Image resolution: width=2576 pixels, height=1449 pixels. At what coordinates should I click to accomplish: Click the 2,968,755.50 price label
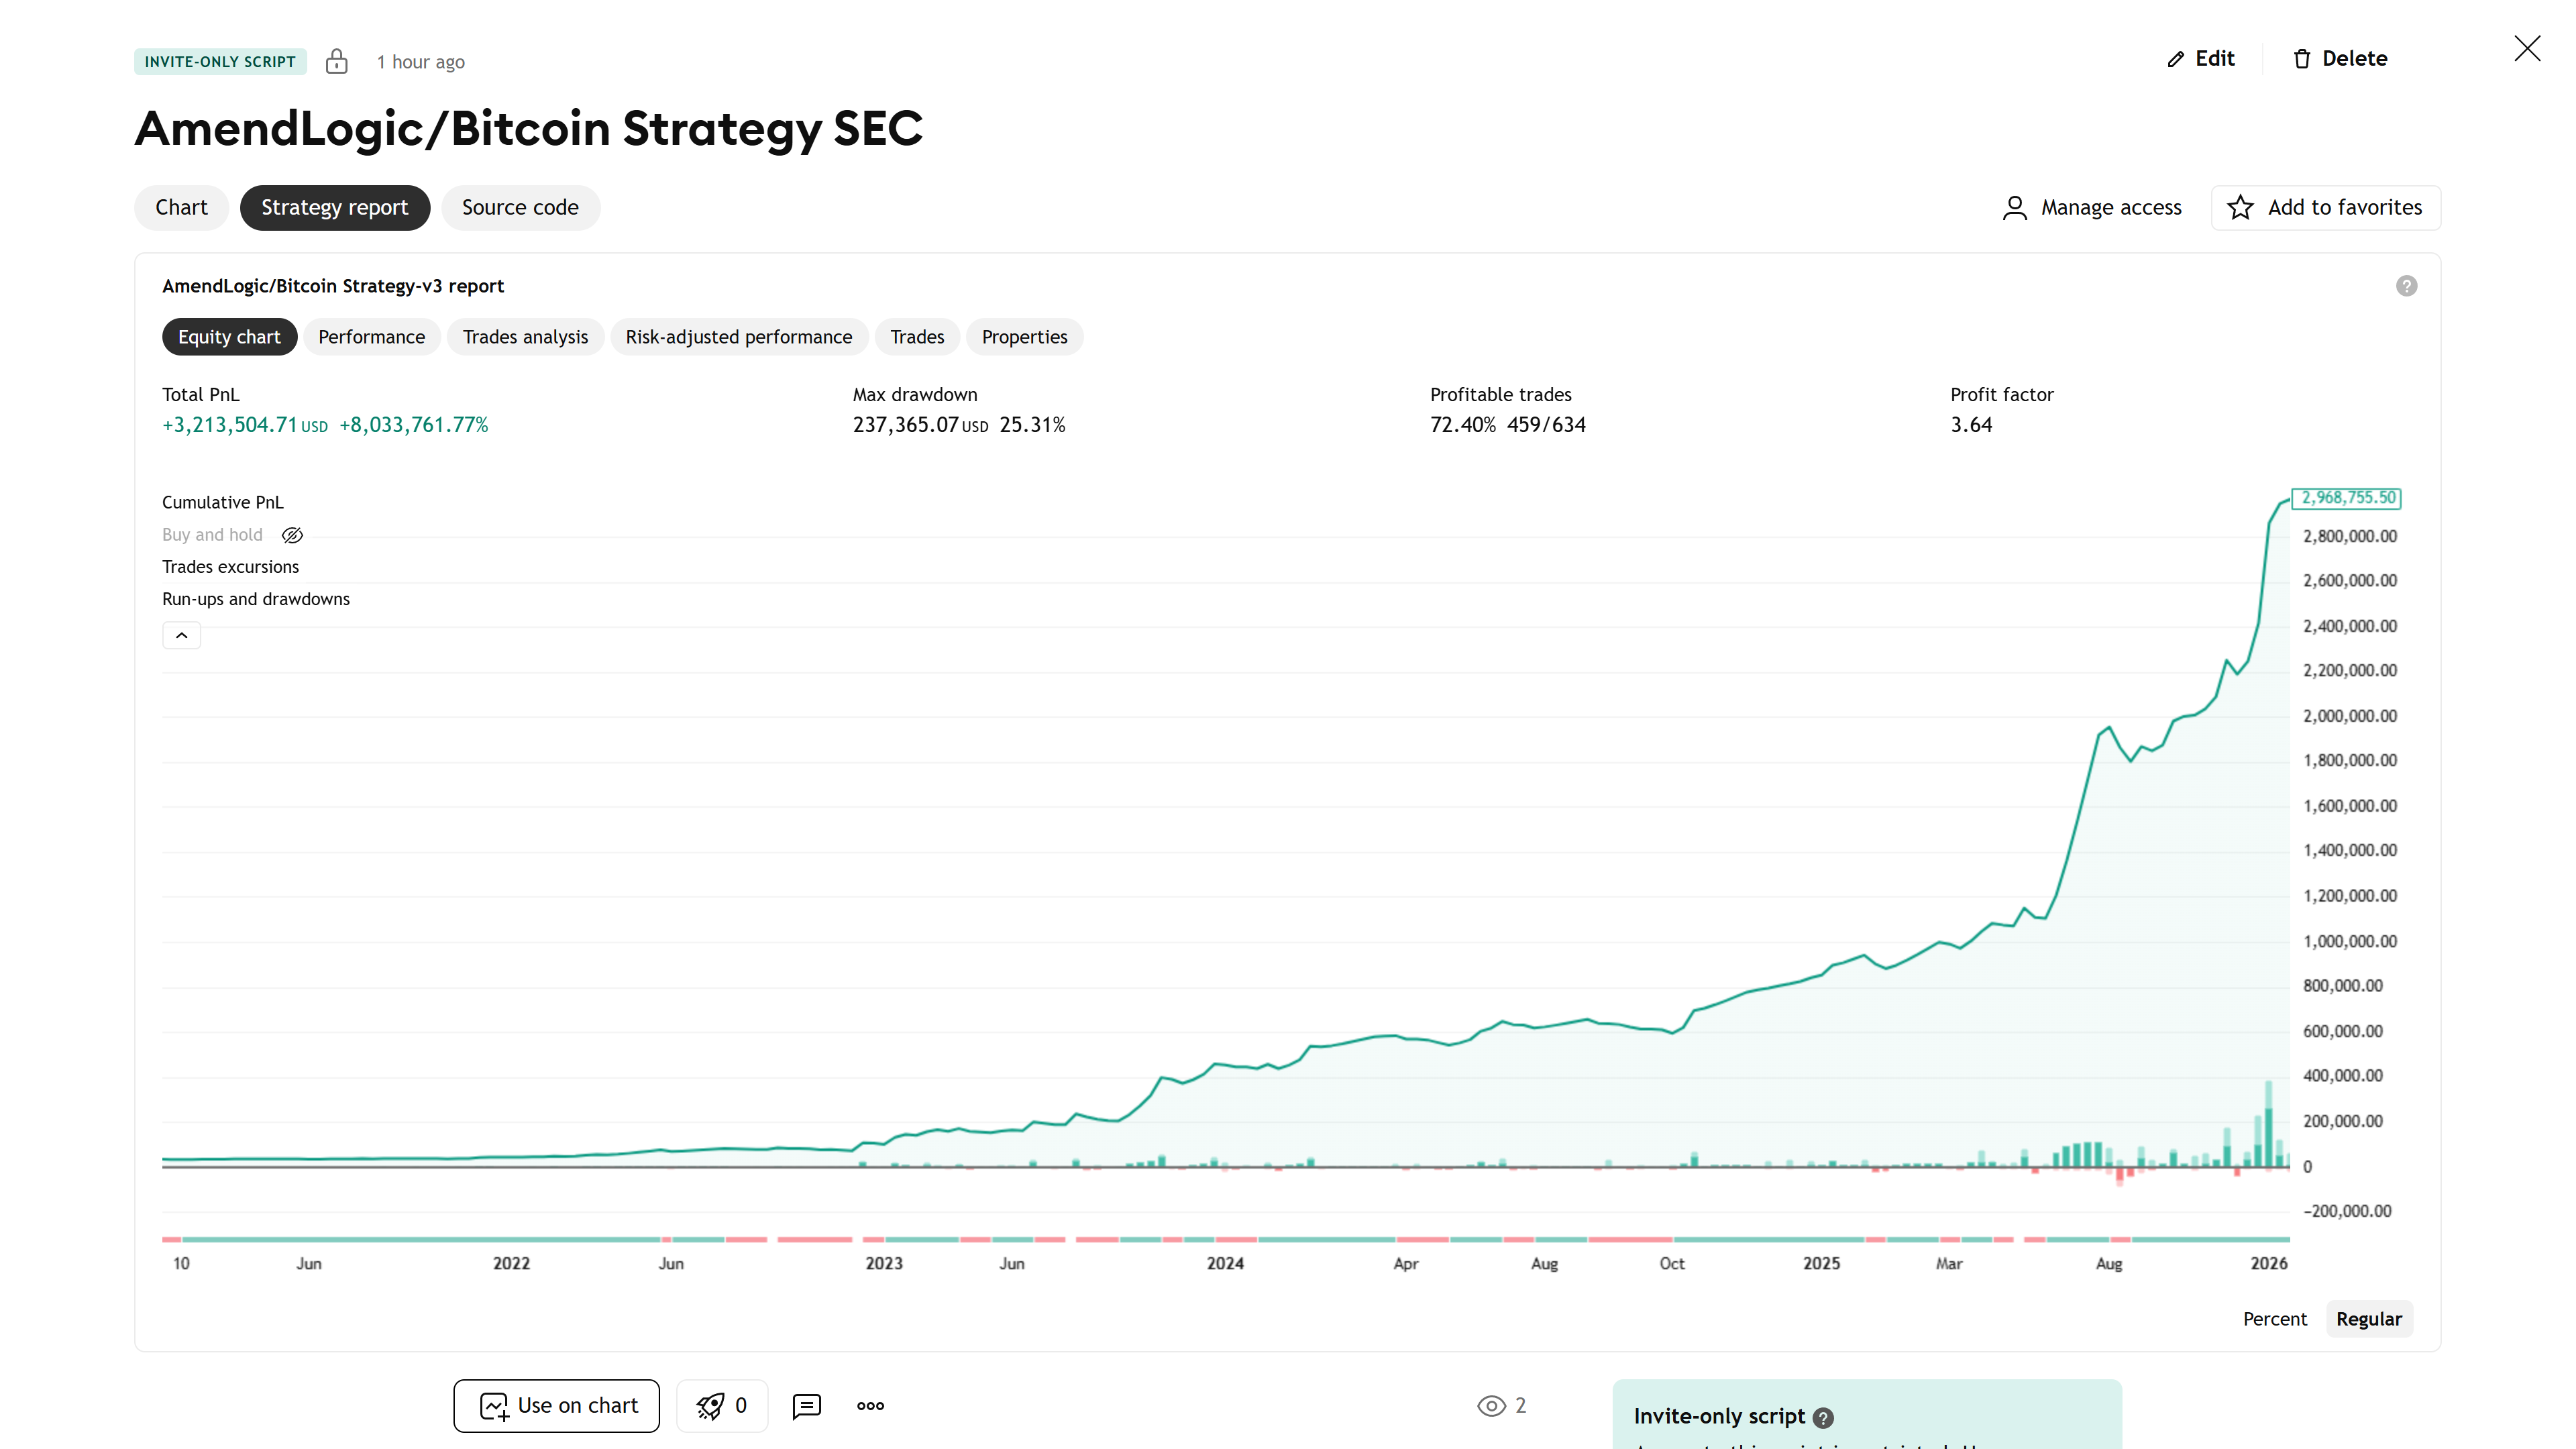pos(2346,498)
